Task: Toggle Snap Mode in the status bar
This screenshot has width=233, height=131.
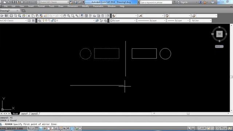Action: [32, 128]
